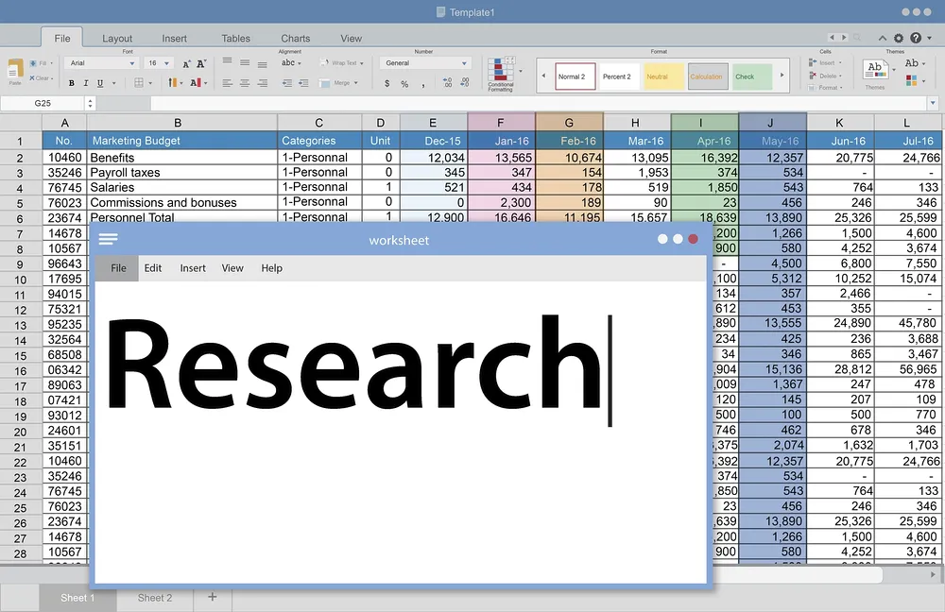945x612 pixels.
Task: Toggle bold formatting
Action: [72, 82]
